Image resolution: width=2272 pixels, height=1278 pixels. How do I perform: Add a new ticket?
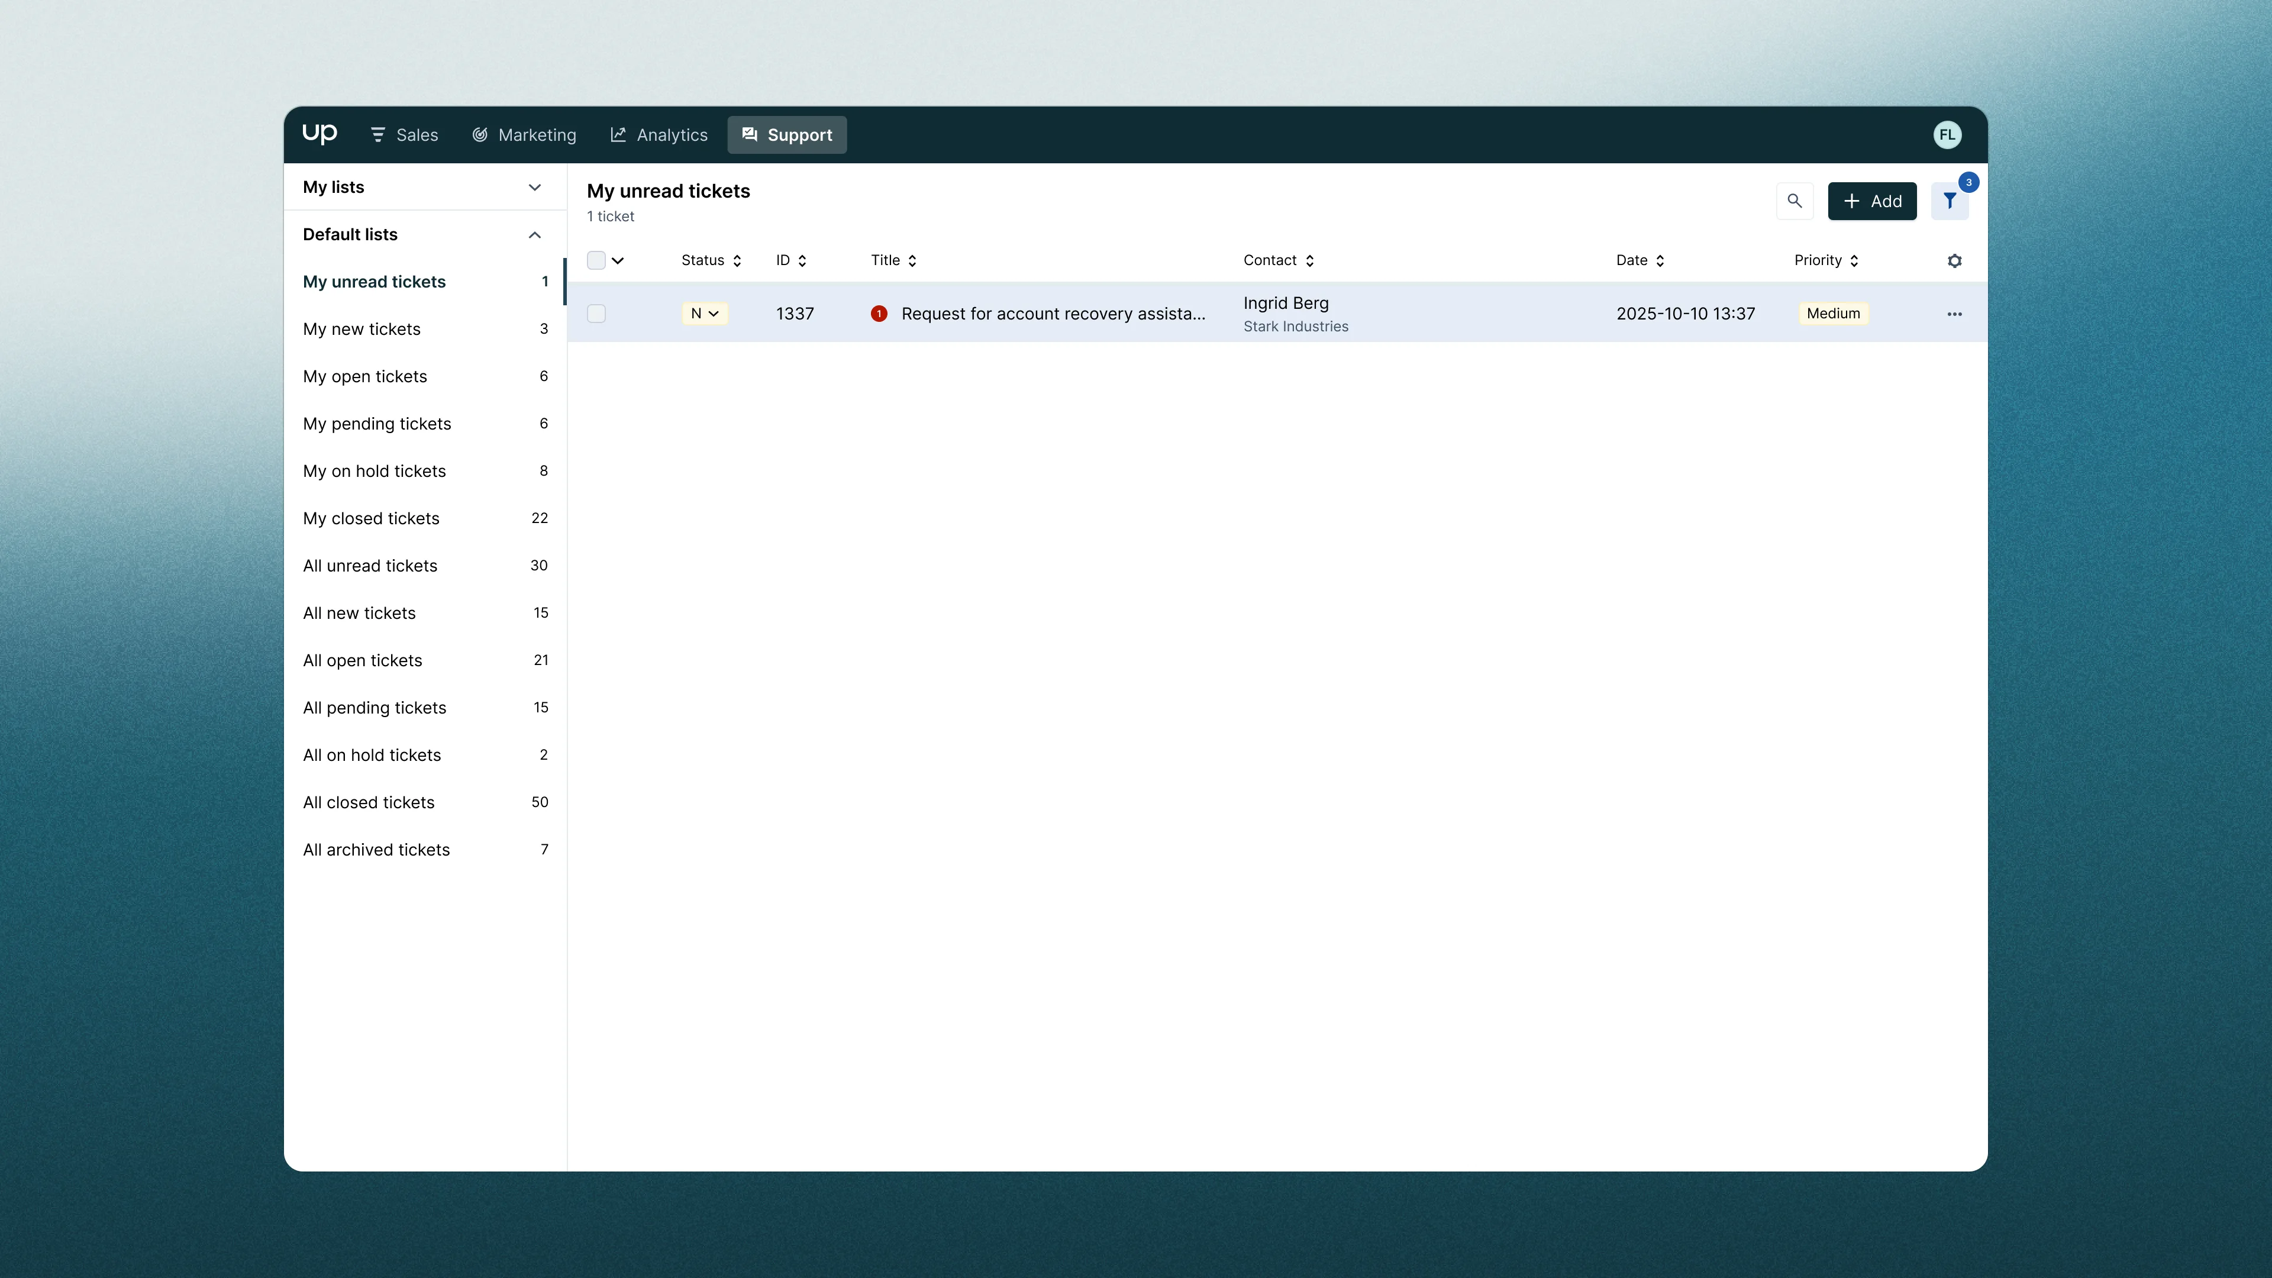click(x=1871, y=201)
